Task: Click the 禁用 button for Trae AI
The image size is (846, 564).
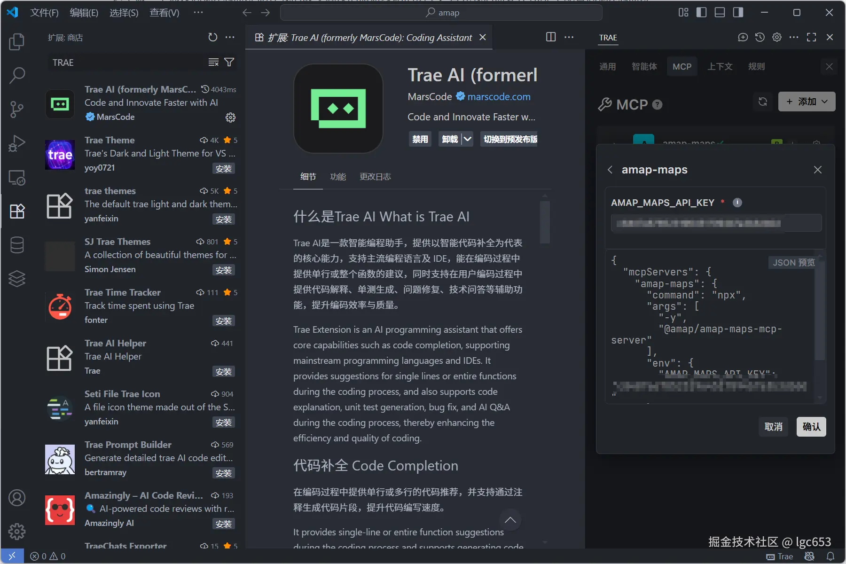Action: tap(420, 139)
